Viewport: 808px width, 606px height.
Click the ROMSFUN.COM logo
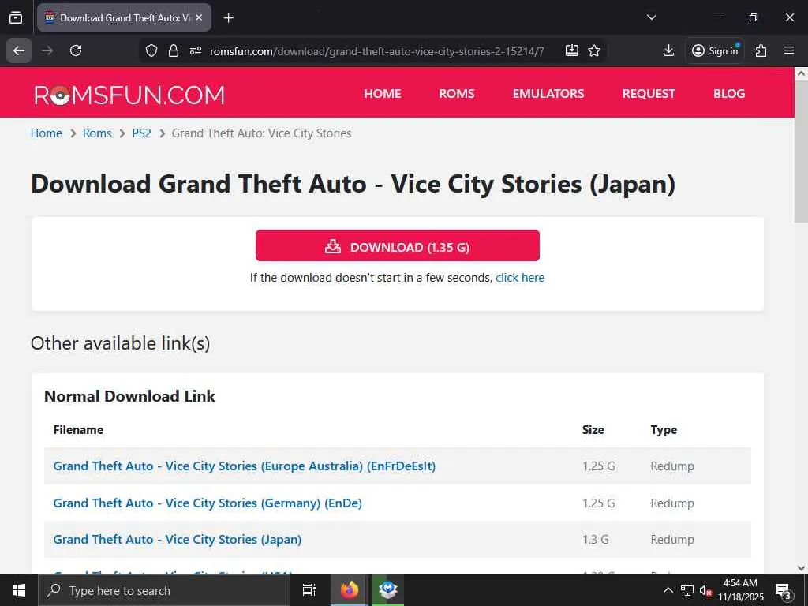pos(129,95)
